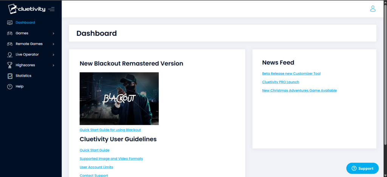This screenshot has width=387, height=177.
Task: Collapse the sidebar with hamburger icon
Action: click(x=51, y=9)
